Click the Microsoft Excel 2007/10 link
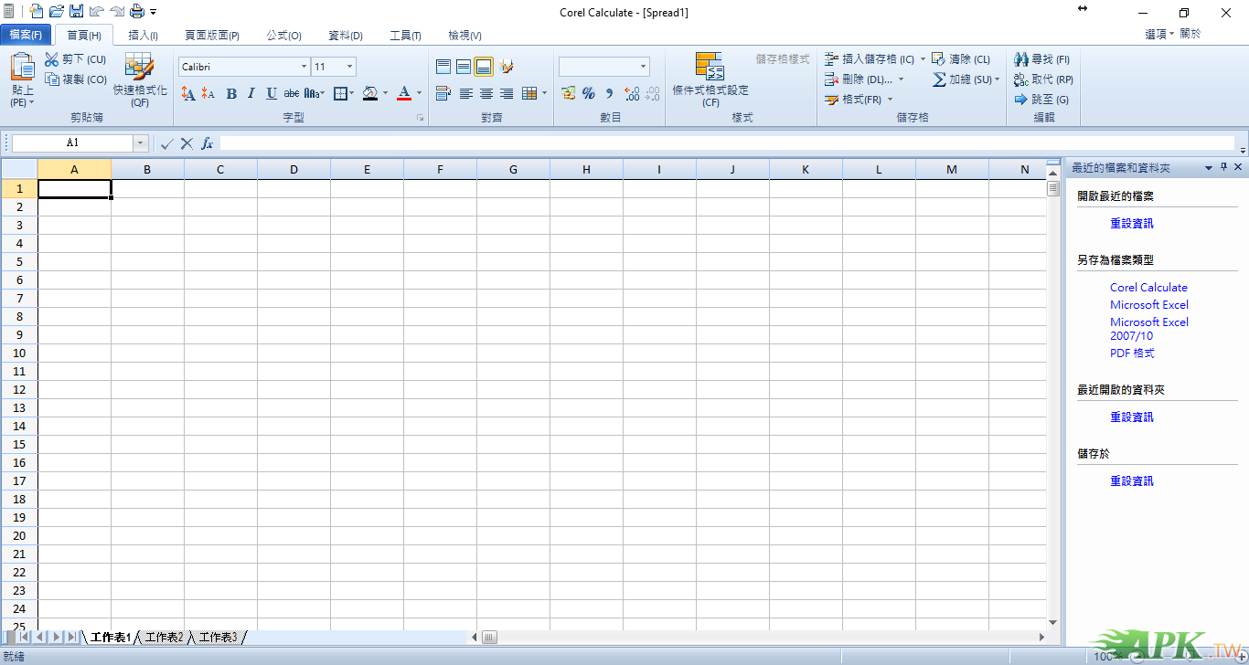Screen dimensions: 1249x665 click(x=1149, y=329)
